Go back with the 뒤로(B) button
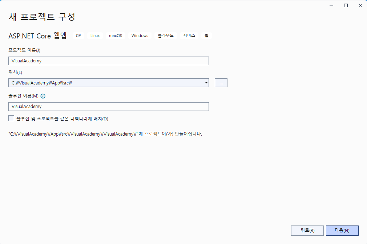This screenshot has width=367, height=244. [307, 231]
